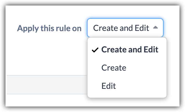The width and height of the screenshot is (185, 112).
Task: Click the upward caret arrow in dropdown
Action: (155, 28)
